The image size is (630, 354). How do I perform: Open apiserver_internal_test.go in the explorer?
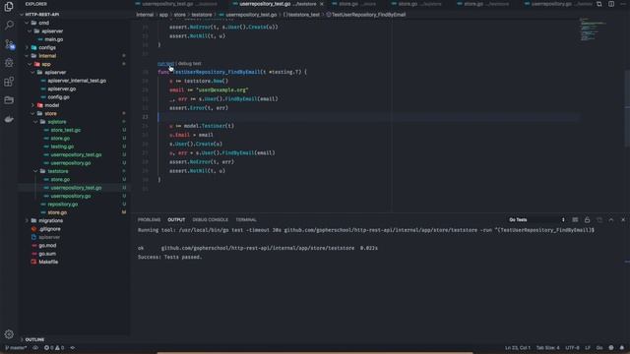point(77,81)
